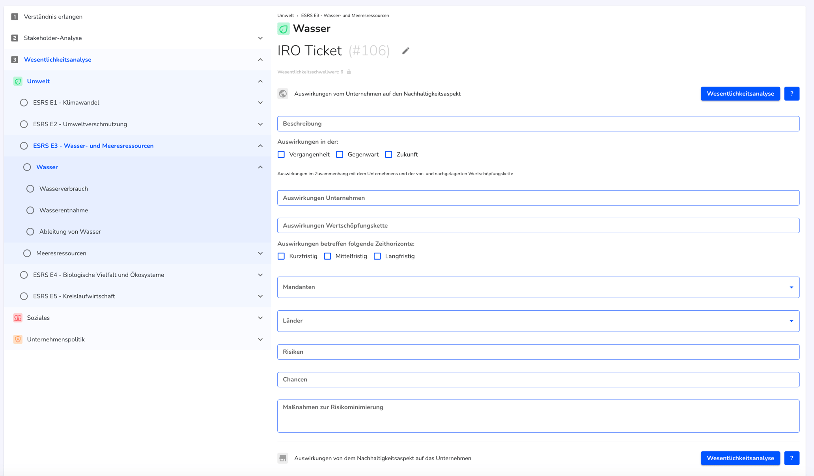
Task: Go to Umwelt breadcrumb link
Action: 286,15
